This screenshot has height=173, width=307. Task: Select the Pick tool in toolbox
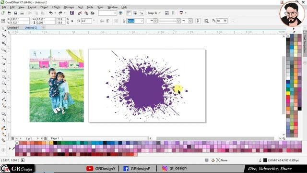click(3, 29)
